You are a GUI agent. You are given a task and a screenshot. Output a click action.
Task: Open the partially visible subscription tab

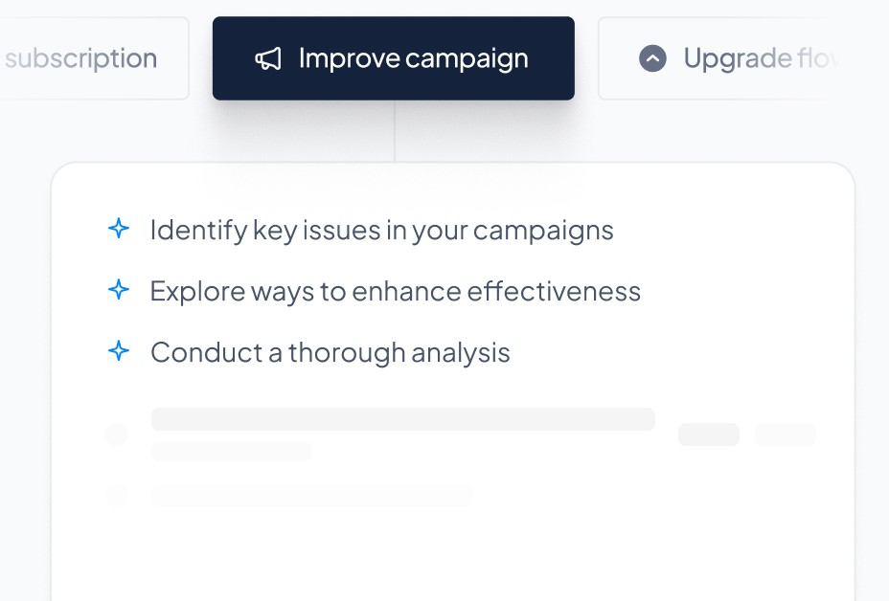tap(94, 58)
